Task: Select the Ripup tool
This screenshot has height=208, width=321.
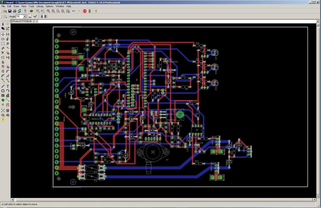Action: [x=8, y=80]
